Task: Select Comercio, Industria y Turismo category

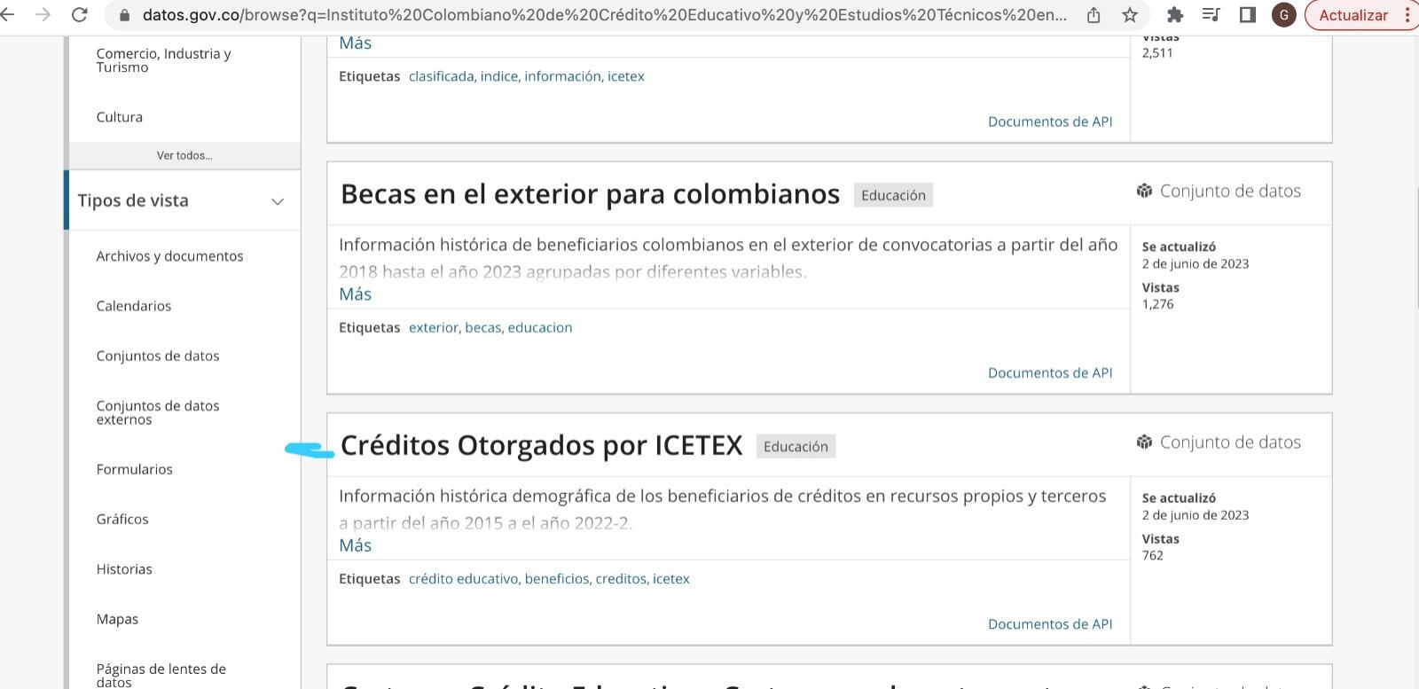Action: coord(164,60)
